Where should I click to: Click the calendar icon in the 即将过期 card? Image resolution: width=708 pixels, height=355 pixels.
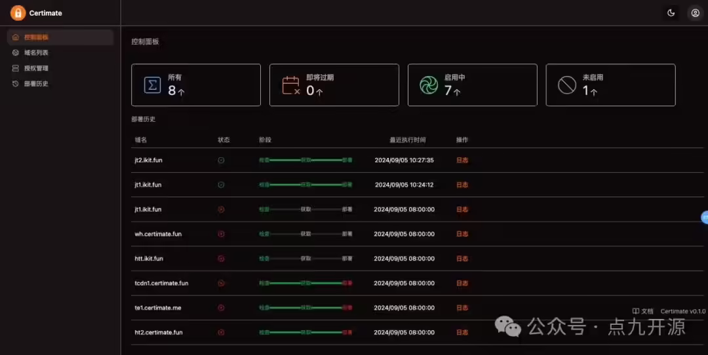(x=291, y=85)
